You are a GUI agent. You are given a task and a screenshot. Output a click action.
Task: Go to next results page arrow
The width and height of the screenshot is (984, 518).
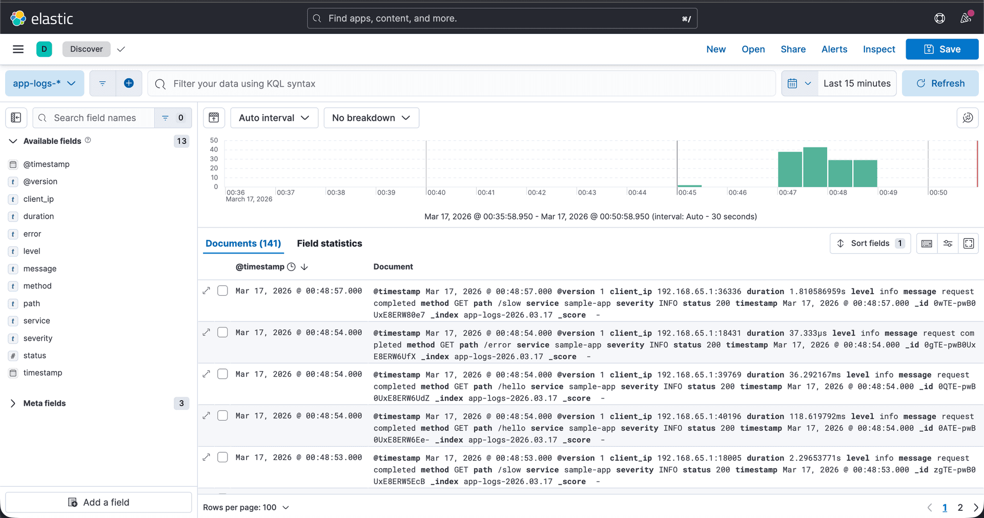(x=976, y=508)
